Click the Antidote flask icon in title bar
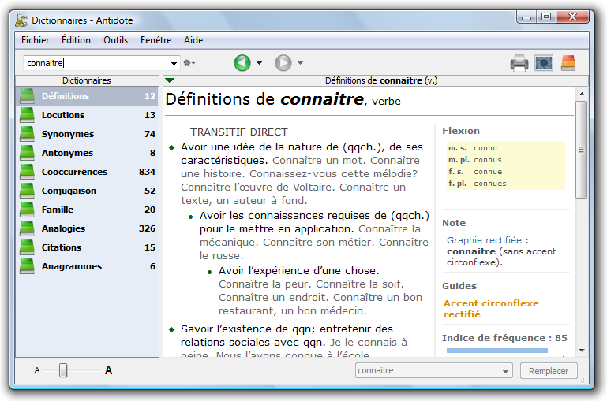This screenshot has width=607, height=401. click(x=21, y=20)
